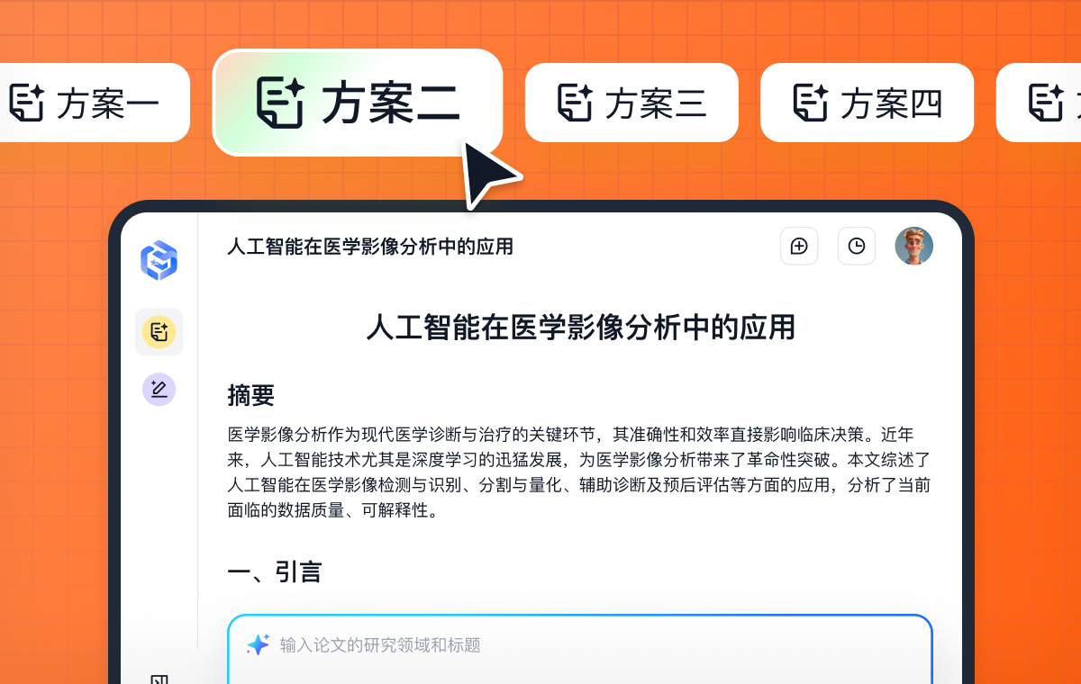
Task: Click the top bar title 人工智能在医学影像分析中的应用
Action: (x=370, y=246)
